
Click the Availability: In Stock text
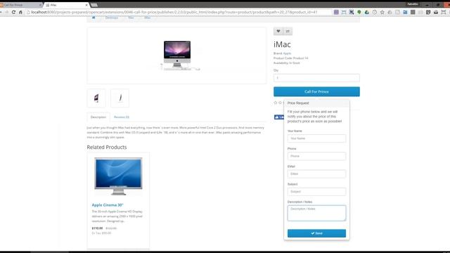[x=287, y=63]
